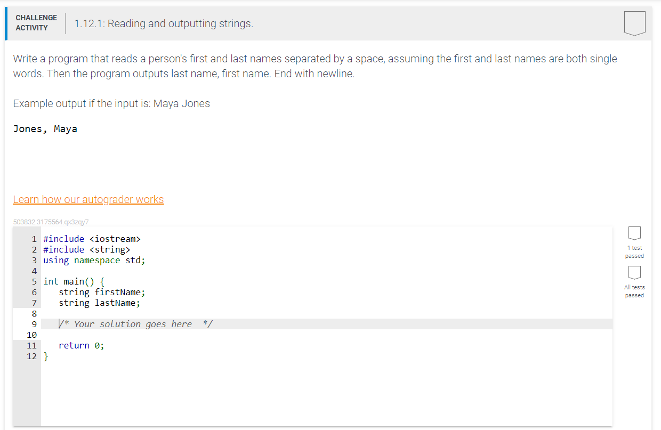This screenshot has width=661, height=430.
Task: Click line number 9 in the editor gutter
Action: [x=34, y=324]
